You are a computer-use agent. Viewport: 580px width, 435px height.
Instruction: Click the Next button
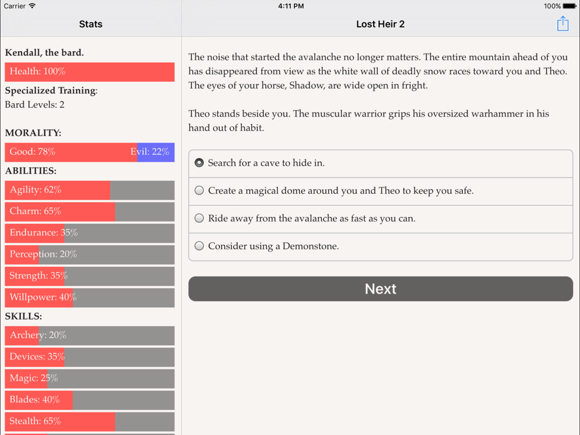380,289
